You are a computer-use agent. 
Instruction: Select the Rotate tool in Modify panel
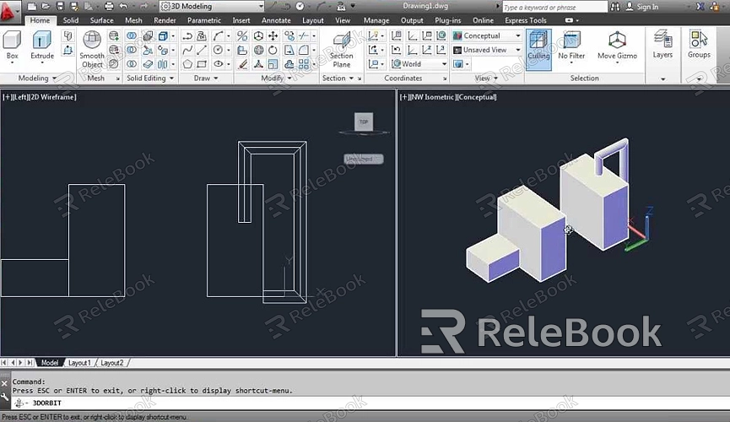click(x=273, y=50)
